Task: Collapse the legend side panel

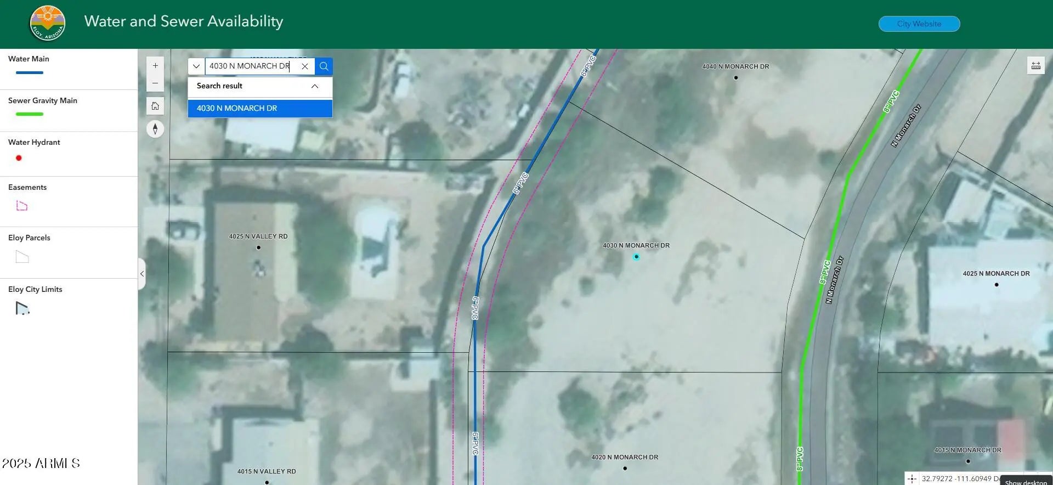Action: [x=141, y=274]
